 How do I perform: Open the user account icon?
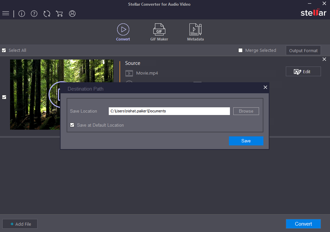pyautogui.click(x=72, y=14)
